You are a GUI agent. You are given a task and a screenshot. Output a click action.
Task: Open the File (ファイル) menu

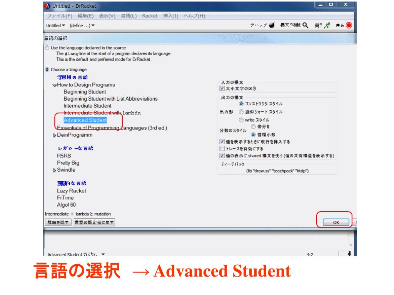[60, 16]
